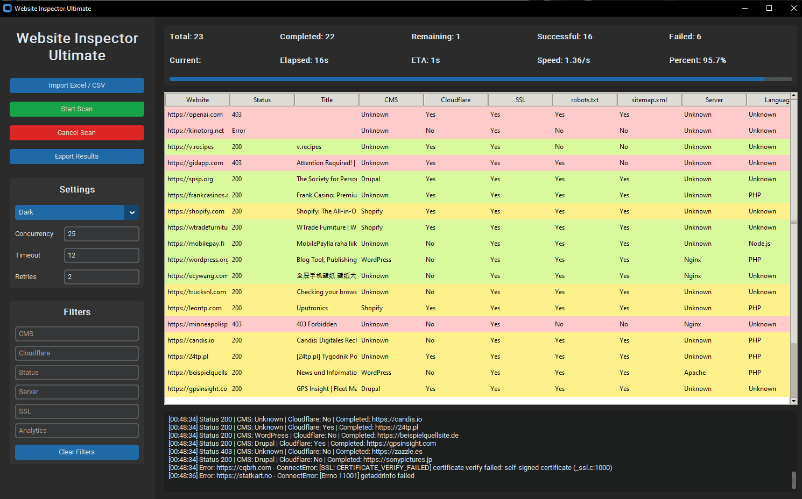Screen dimensions: 802x499
Task: Focus the Concurrency input field
Action: [x=102, y=234]
